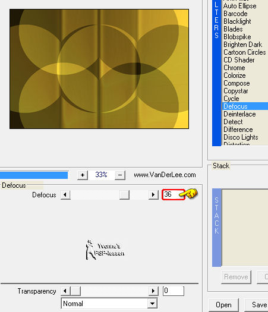Open the Normal blend mode dropdown
This screenshot has width=268, height=312.
point(109,304)
